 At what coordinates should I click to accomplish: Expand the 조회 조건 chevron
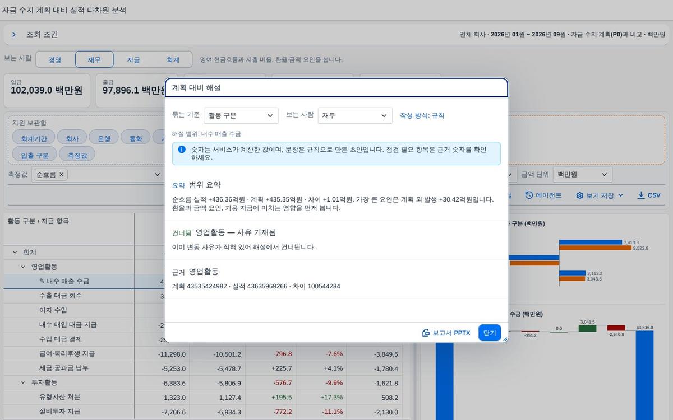(14, 35)
